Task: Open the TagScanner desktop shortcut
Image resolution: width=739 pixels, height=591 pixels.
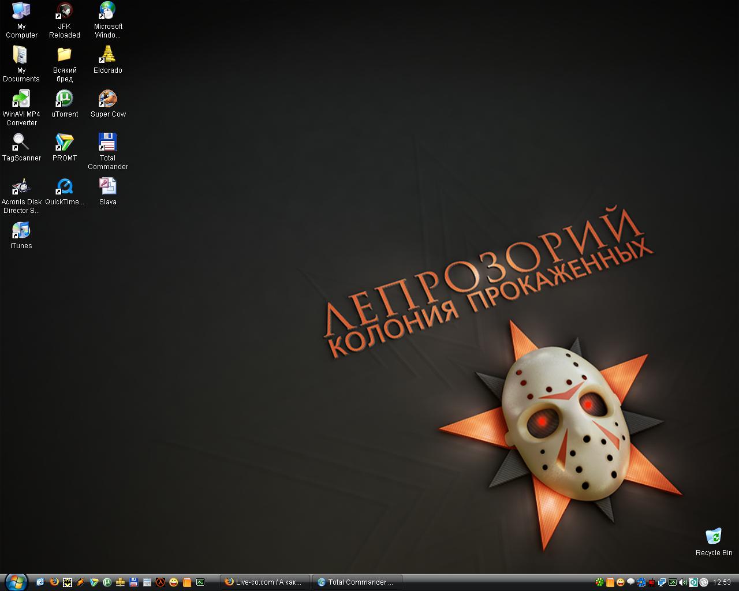Action: (21, 143)
